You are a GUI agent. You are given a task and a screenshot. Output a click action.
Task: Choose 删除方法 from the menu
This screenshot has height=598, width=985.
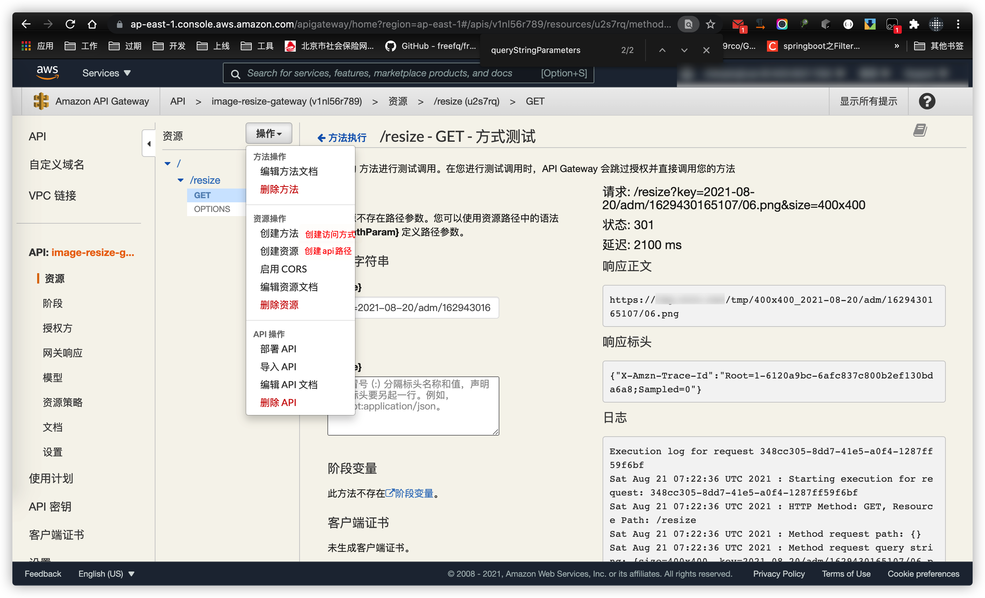point(279,189)
